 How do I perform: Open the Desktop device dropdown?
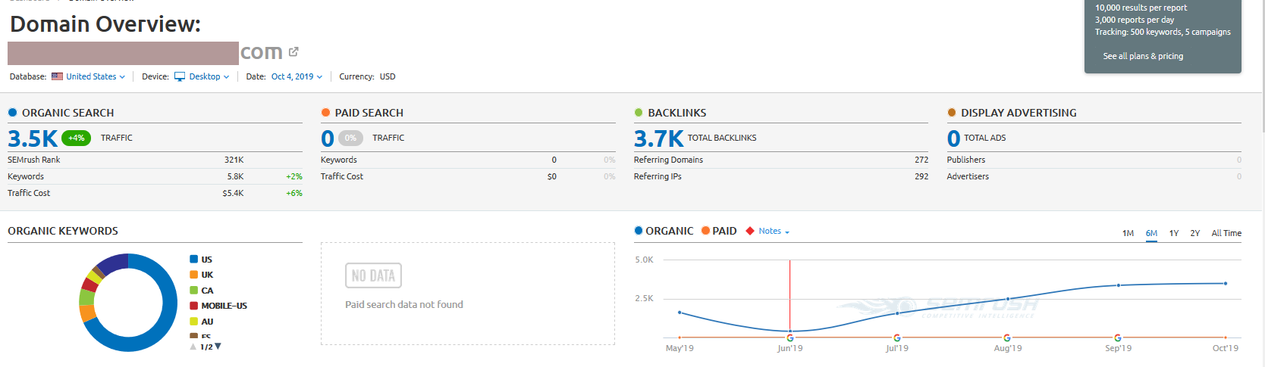click(x=209, y=76)
